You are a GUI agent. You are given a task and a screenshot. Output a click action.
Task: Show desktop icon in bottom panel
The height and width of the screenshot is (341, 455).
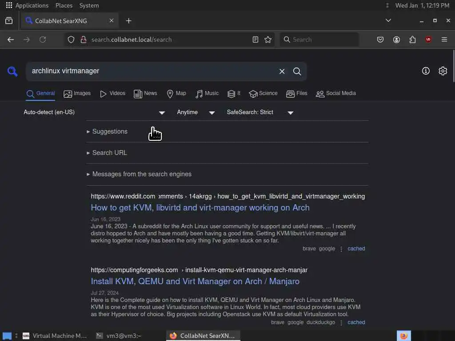point(7,336)
